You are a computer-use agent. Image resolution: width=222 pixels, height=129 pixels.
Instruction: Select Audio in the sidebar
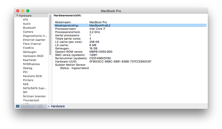point(27,24)
